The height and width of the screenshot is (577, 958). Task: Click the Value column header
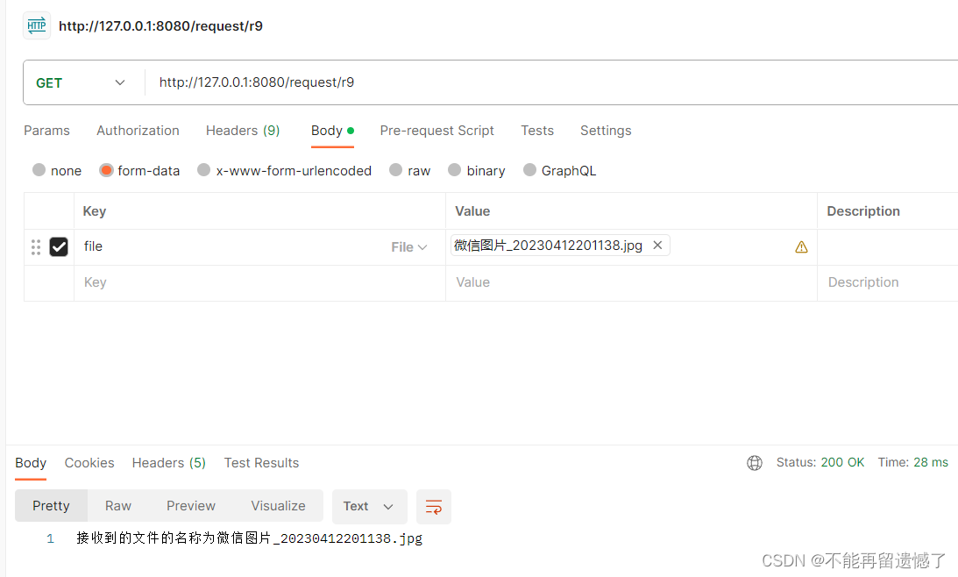tap(472, 211)
